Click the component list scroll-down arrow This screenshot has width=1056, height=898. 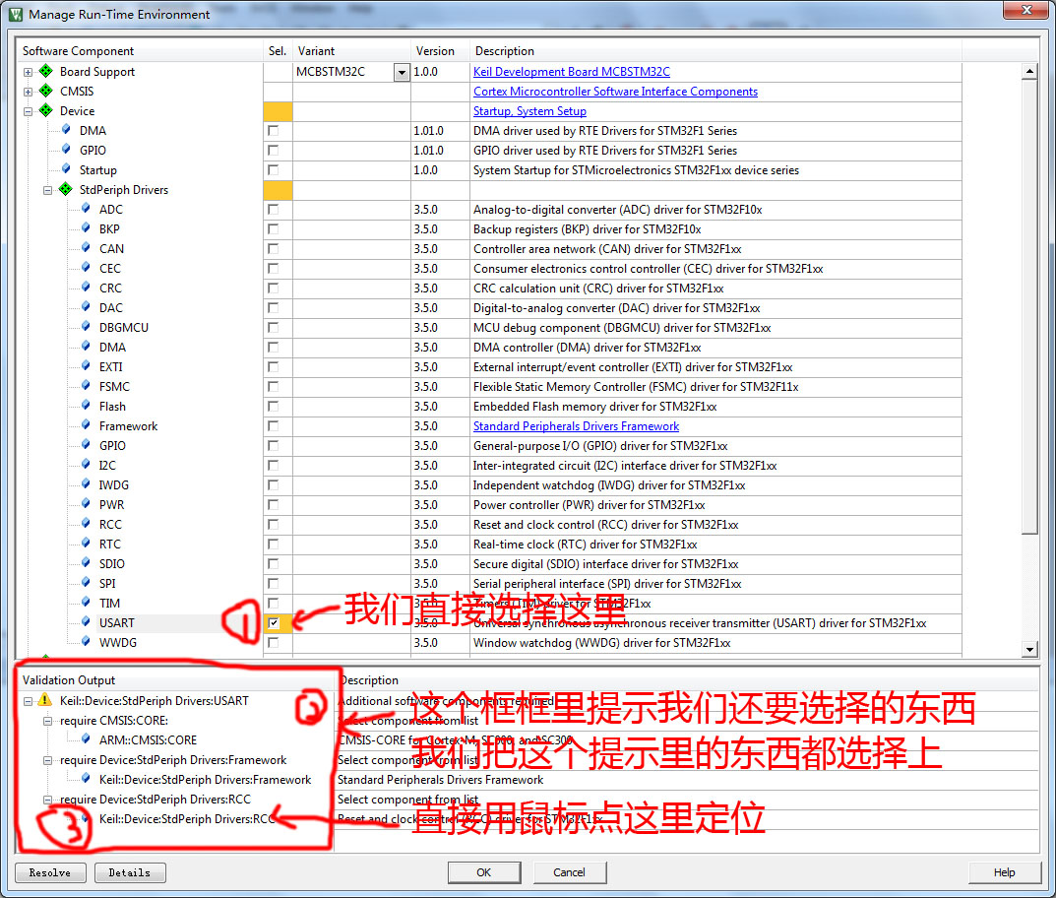click(1029, 650)
